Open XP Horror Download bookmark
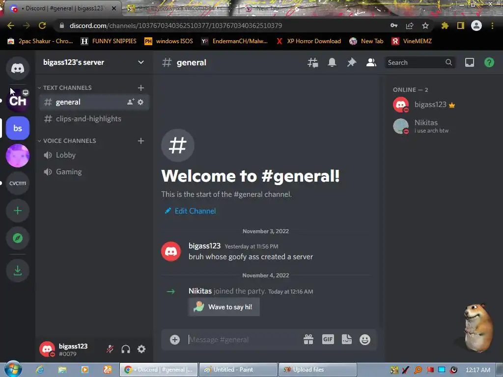Screen dimensions: 503x377 (x=308, y=41)
